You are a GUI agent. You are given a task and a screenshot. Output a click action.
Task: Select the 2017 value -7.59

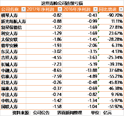click(x=57, y=76)
